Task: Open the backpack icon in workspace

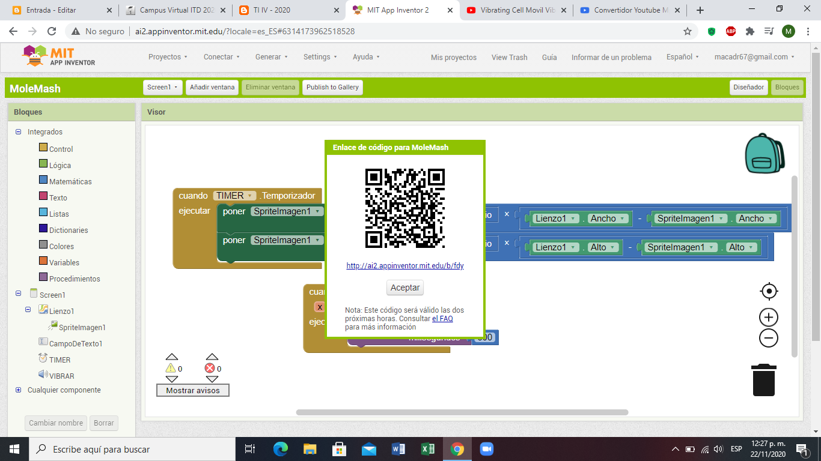Action: click(765, 153)
